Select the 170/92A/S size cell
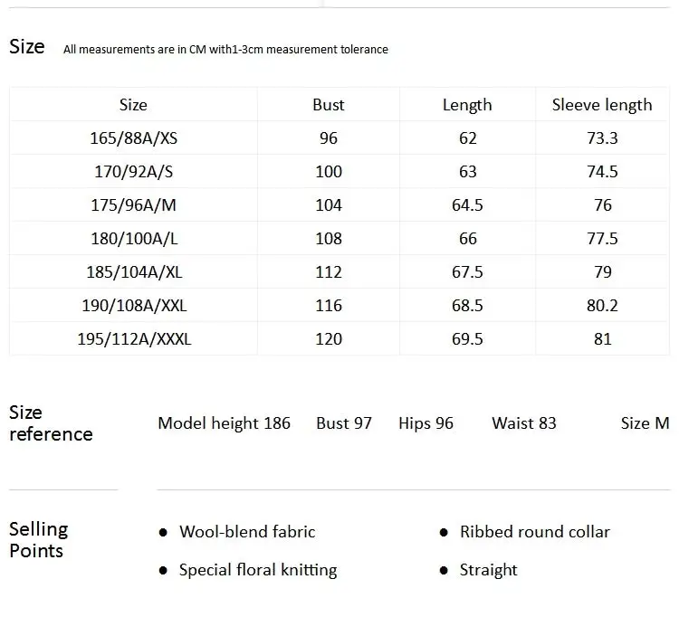 (x=133, y=171)
